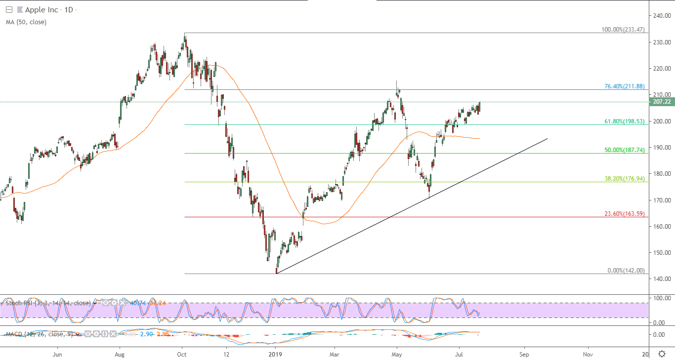Click the Sep label on time axis
Viewport: 675px width, 358px height.
[x=524, y=354]
